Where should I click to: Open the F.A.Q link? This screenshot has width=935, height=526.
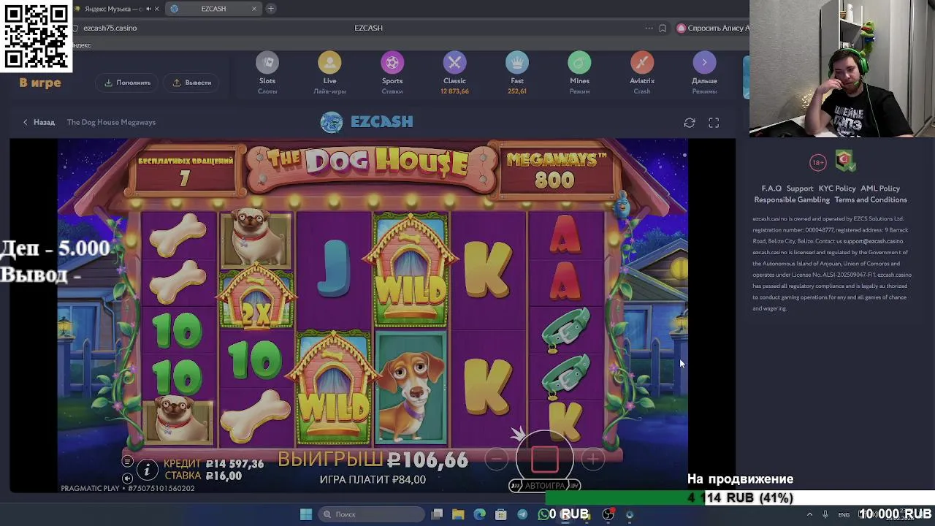click(771, 188)
